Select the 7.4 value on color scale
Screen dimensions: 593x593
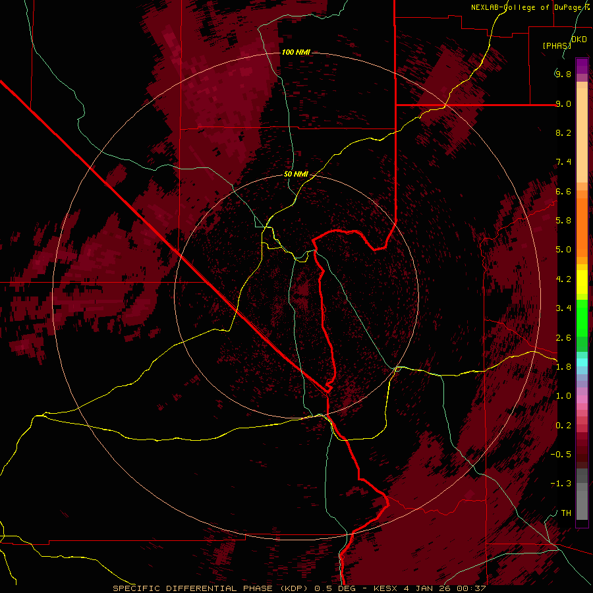563,162
